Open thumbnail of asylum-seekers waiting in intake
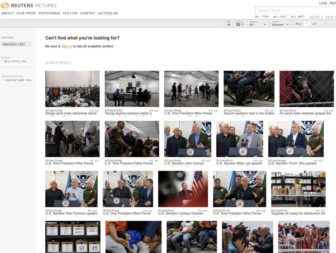Screen dimensions: 336x253 (x=249, y=89)
